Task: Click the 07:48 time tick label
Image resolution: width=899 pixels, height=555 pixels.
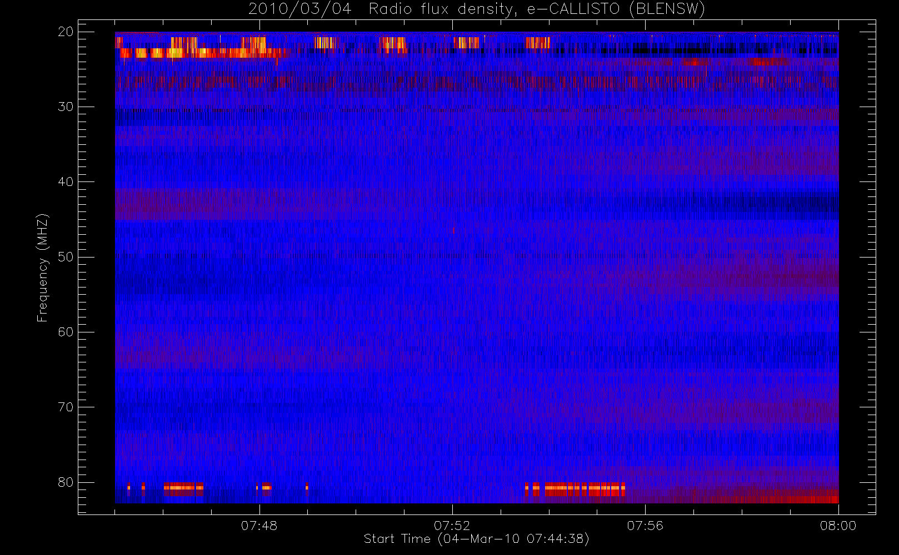Action: click(259, 526)
